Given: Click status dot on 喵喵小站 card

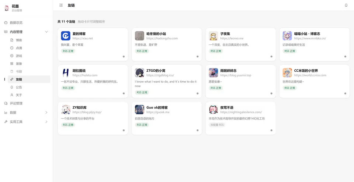Looking at the screenshot, I should click(x=345, y=57).
